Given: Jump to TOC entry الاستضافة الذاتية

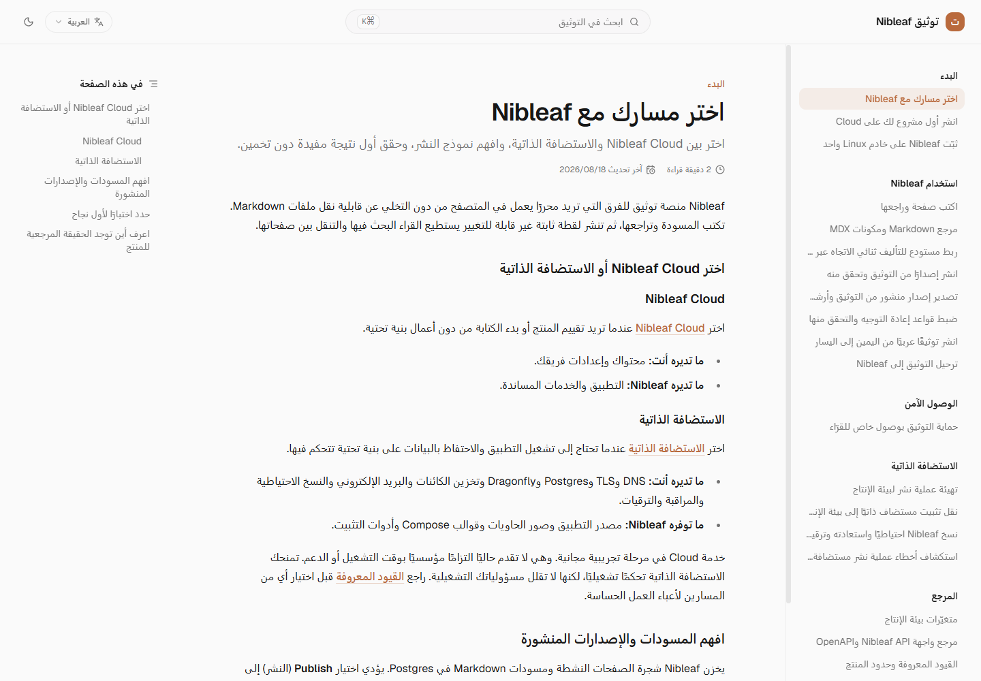Looking at the screenshot, I should (108, 161).
